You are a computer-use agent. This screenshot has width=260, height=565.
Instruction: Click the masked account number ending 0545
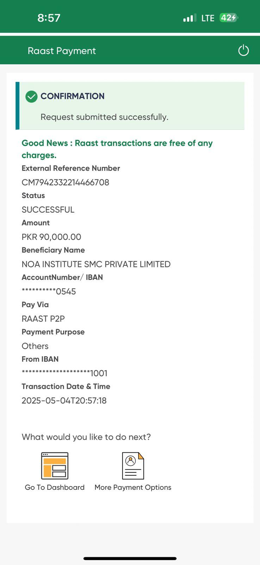coord(49,291)
